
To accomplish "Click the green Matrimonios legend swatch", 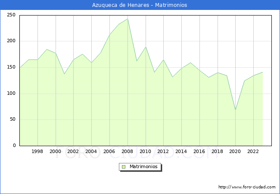I will (124, 167).
